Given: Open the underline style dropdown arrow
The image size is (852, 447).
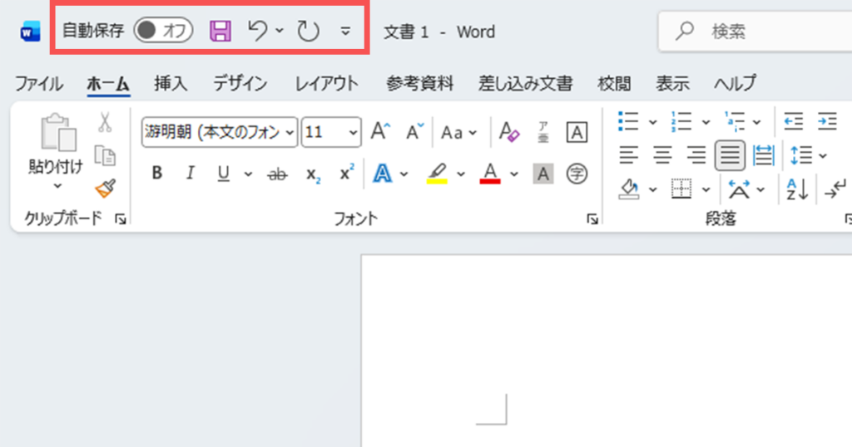Looking at the screenshot, I should click(248, 174).
